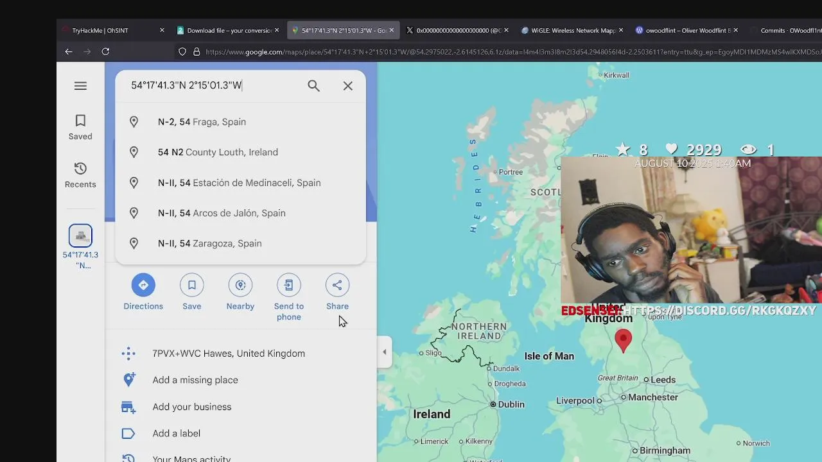Click Sligo label on map

pos(433,353)
